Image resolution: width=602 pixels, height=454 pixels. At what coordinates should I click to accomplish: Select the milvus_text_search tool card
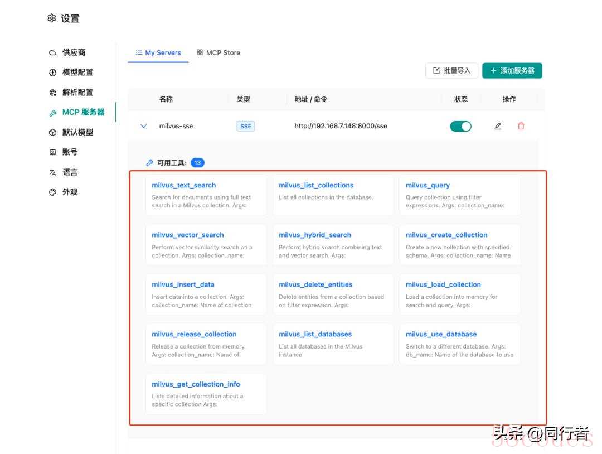point(206,195)
